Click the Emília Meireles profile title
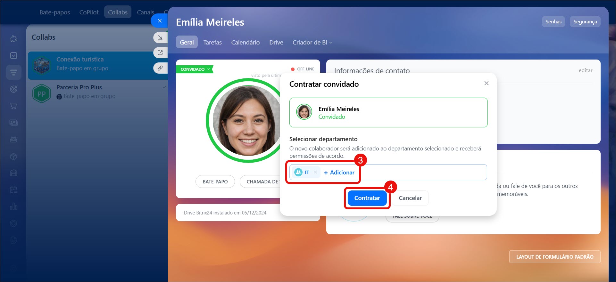The height and width of the screenshot is (282, 616). (210, 22)
